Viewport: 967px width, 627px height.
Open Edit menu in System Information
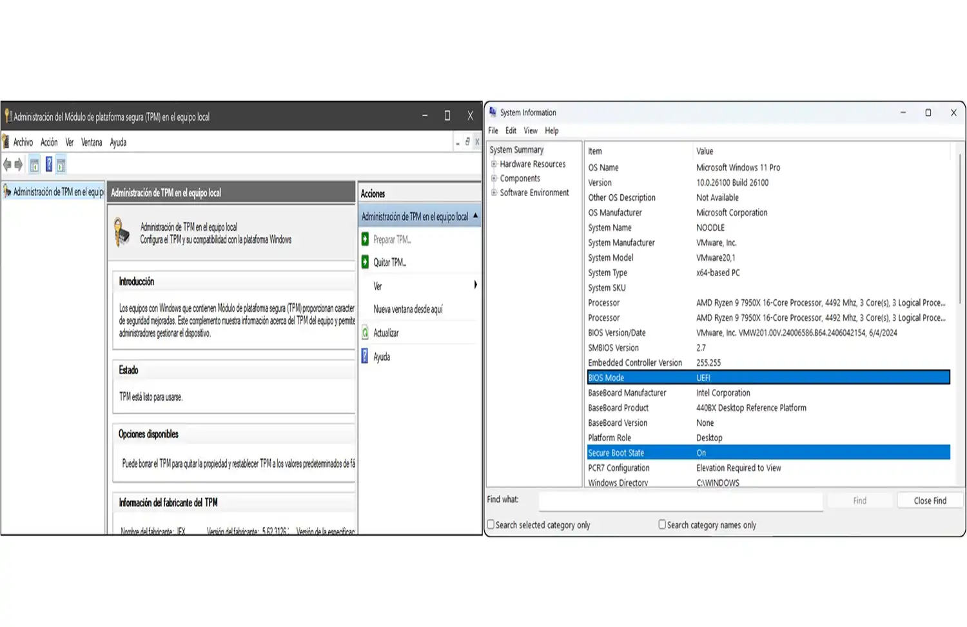click(511, 130)
